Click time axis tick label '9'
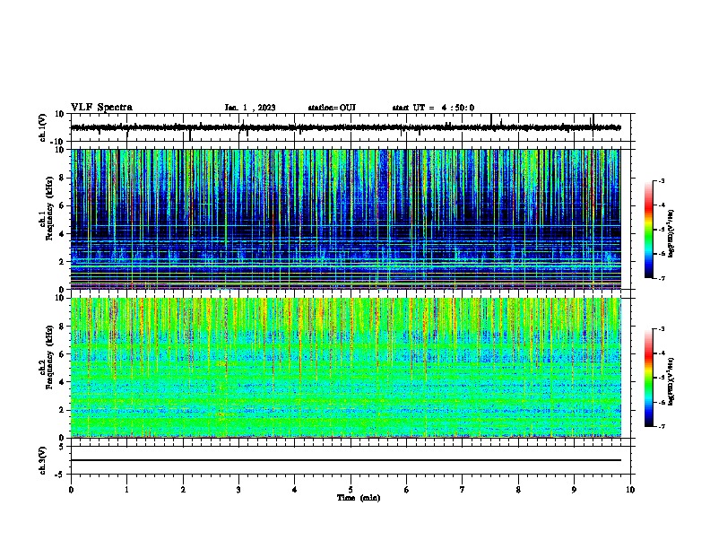This screenshot has height=549, width=710. (x=574, y=490)
